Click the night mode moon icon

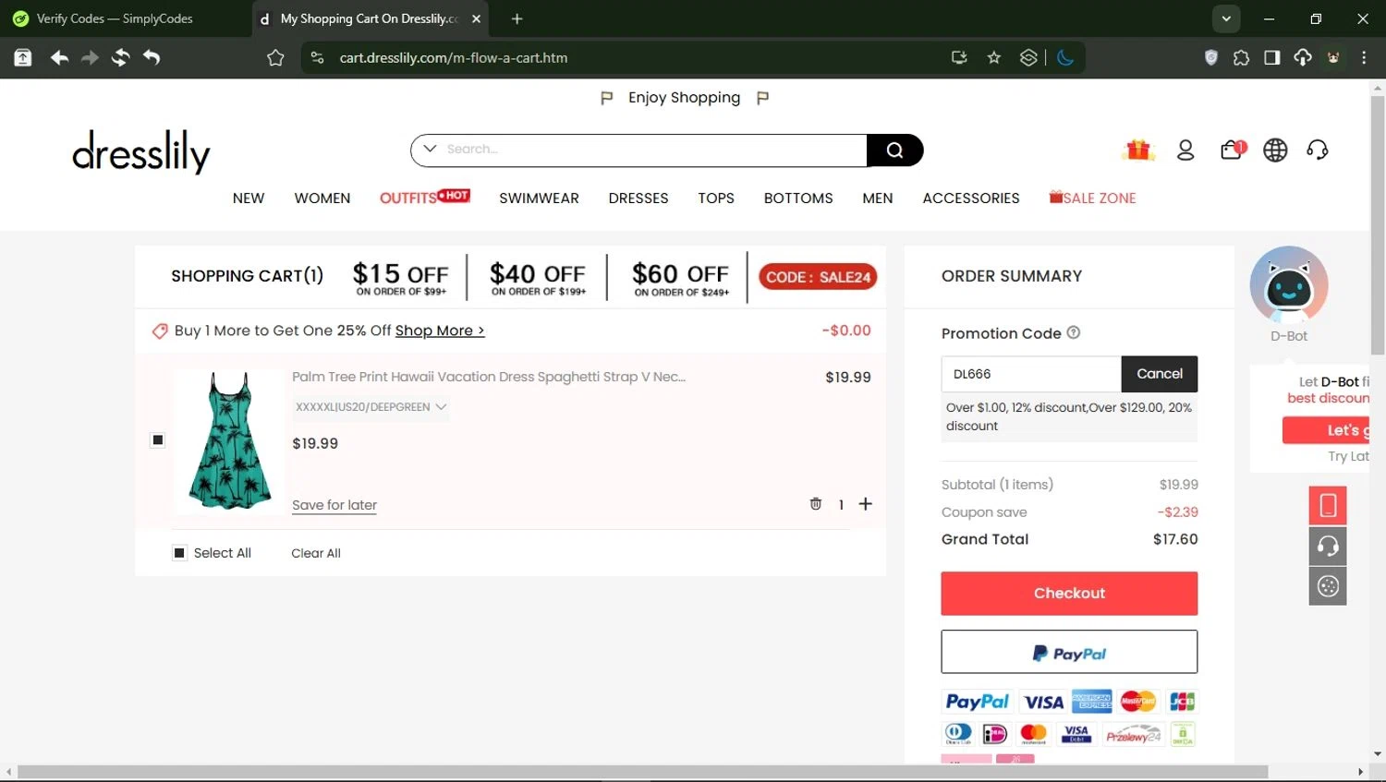[x=1065, y=57]
